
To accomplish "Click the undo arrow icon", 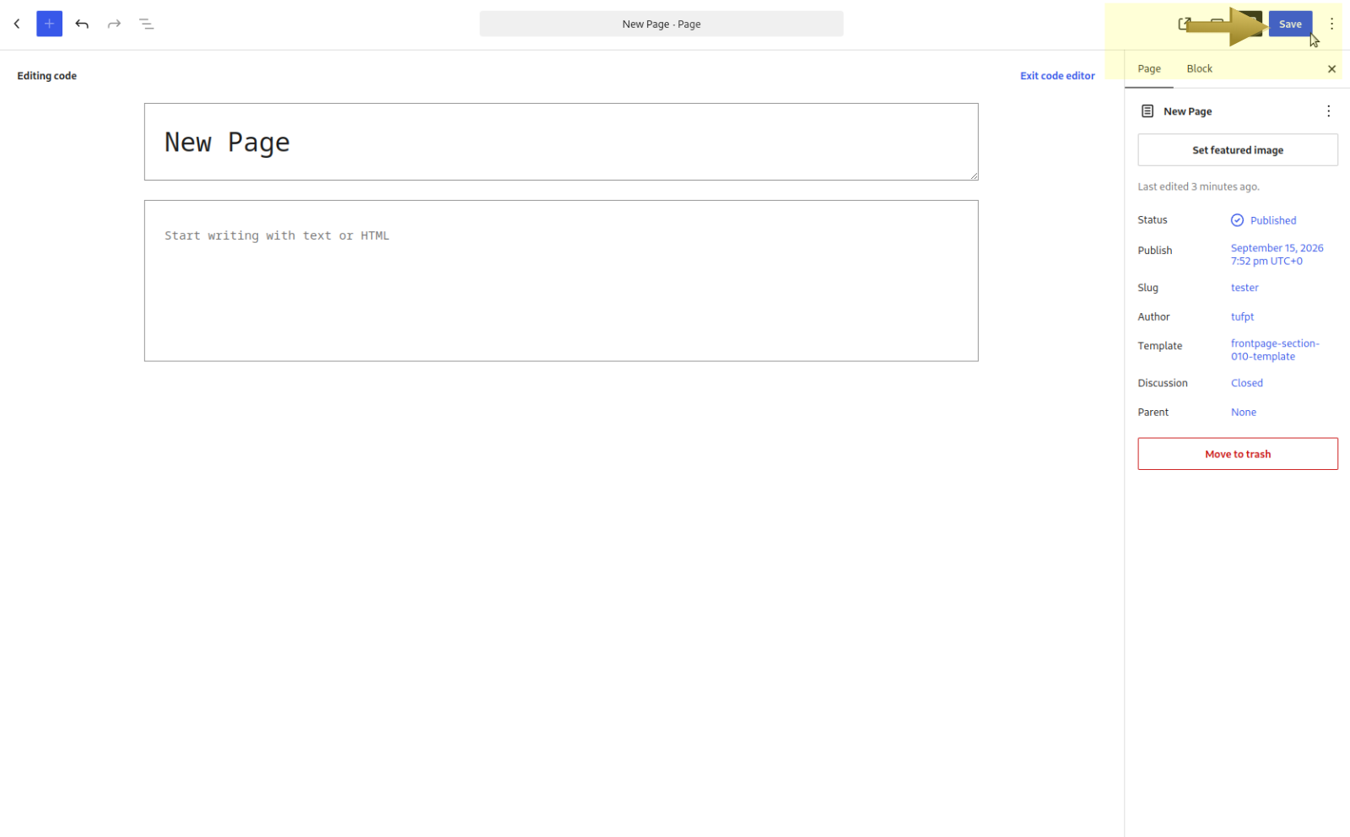I will pyautogui.click(x=82, y=24).
